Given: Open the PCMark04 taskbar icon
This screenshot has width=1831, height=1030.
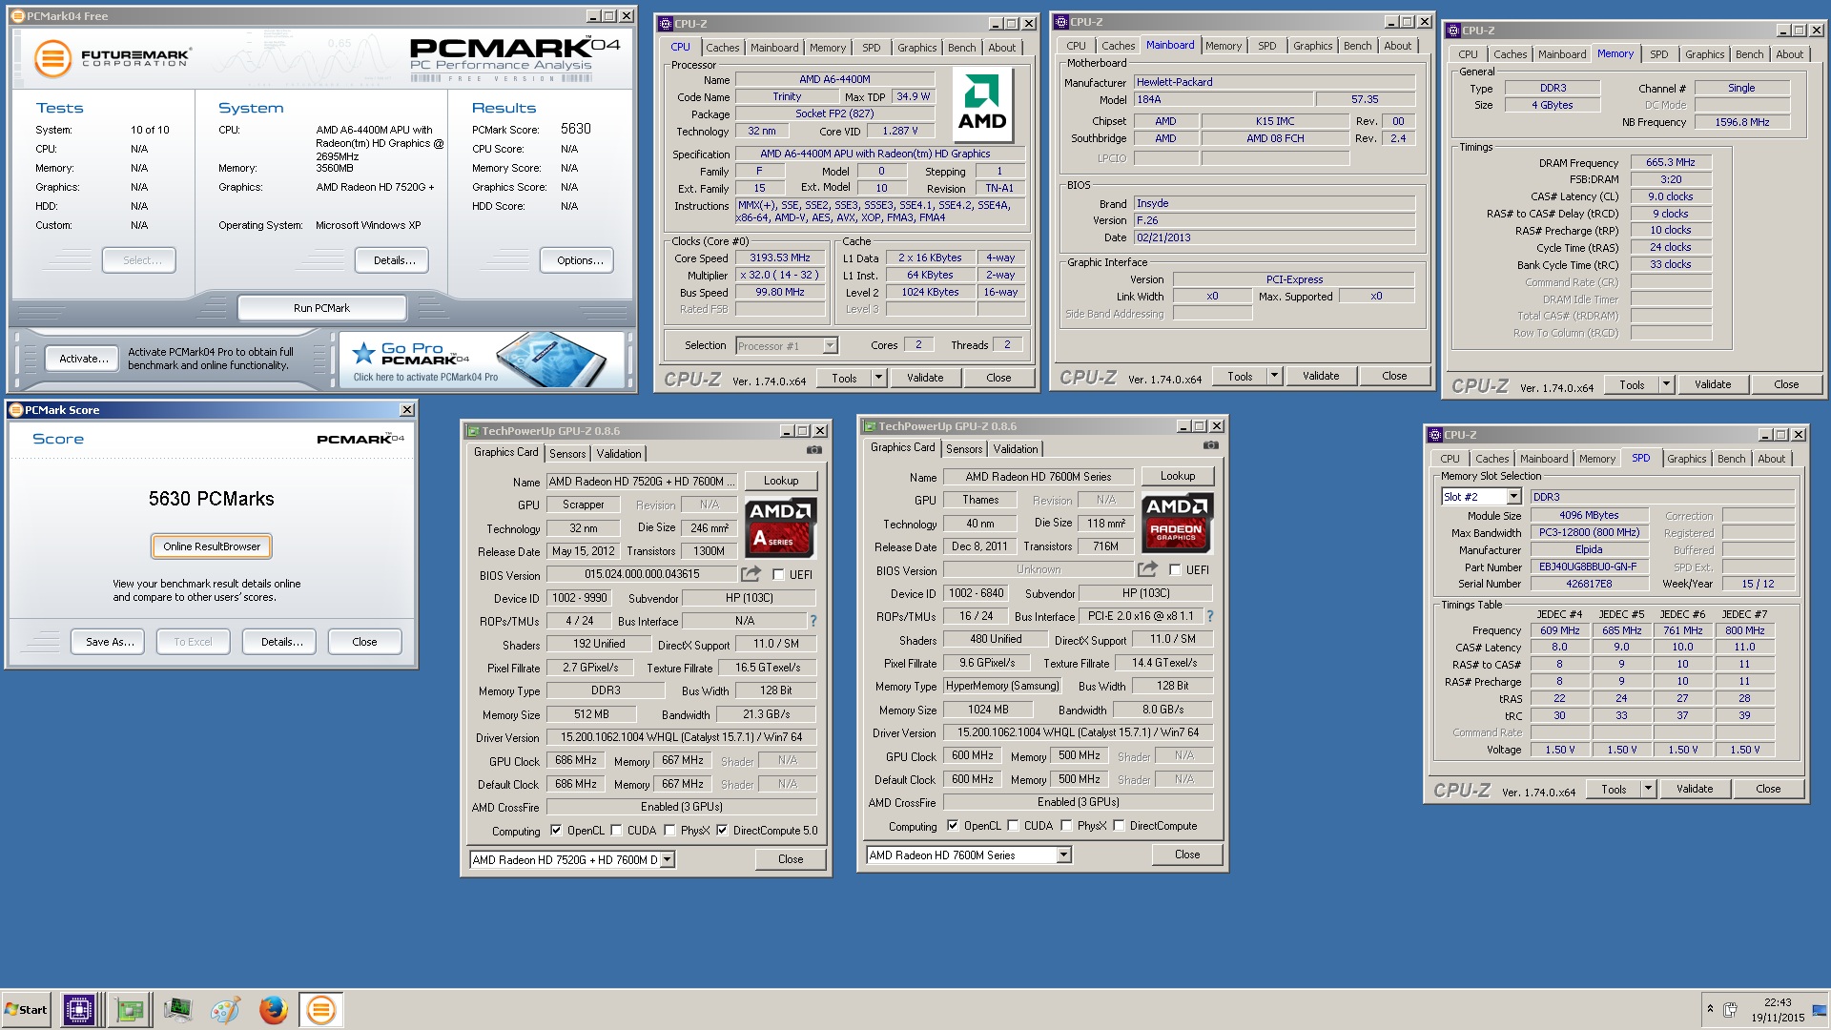Looking at the screenshot, I should click(x=321, y=1009).
